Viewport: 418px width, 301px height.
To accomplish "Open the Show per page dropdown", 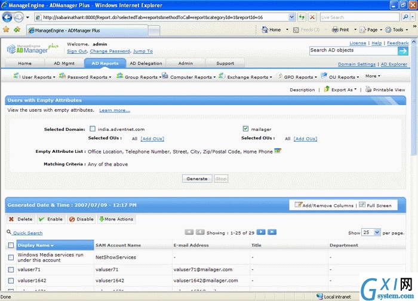I will (371, 232).
